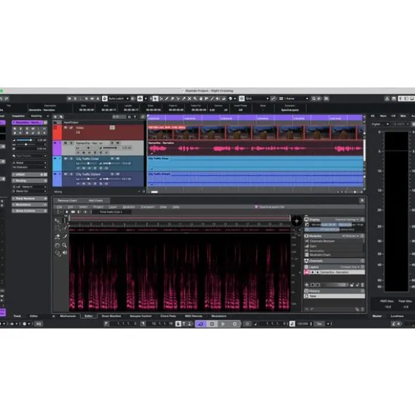Image resolution: width=415 pixels, height=416 pixels.
Task: Click the filter track types funnel icon
Action: (135, 117)
